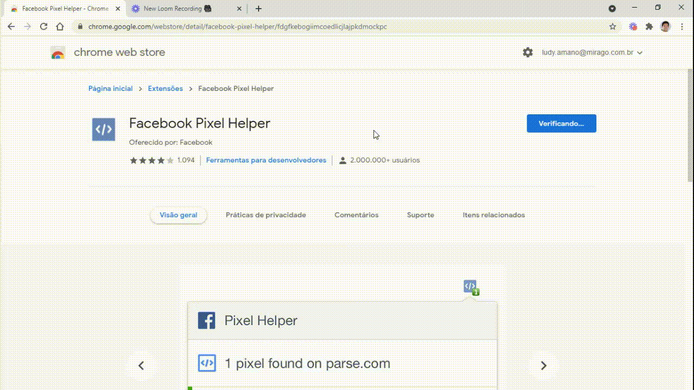Click the browser back arrow
Viewport: 694px width, 390px height.
coord(11,27)
